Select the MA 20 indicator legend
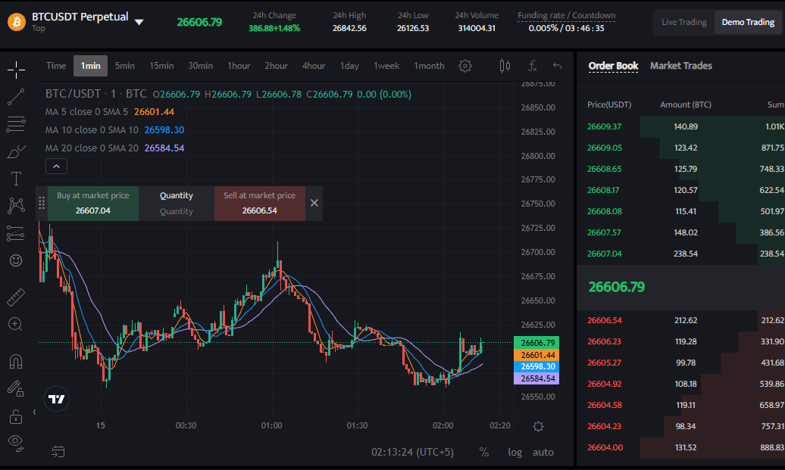The image size is (785, 470). [114, 148]
